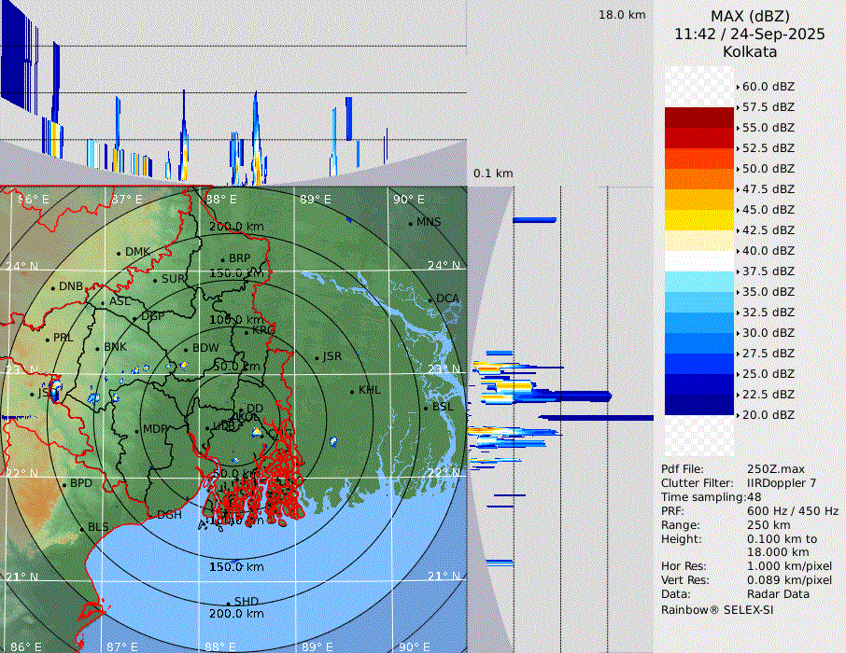Select the Kolkata radar name heading

tap(750, 51)
